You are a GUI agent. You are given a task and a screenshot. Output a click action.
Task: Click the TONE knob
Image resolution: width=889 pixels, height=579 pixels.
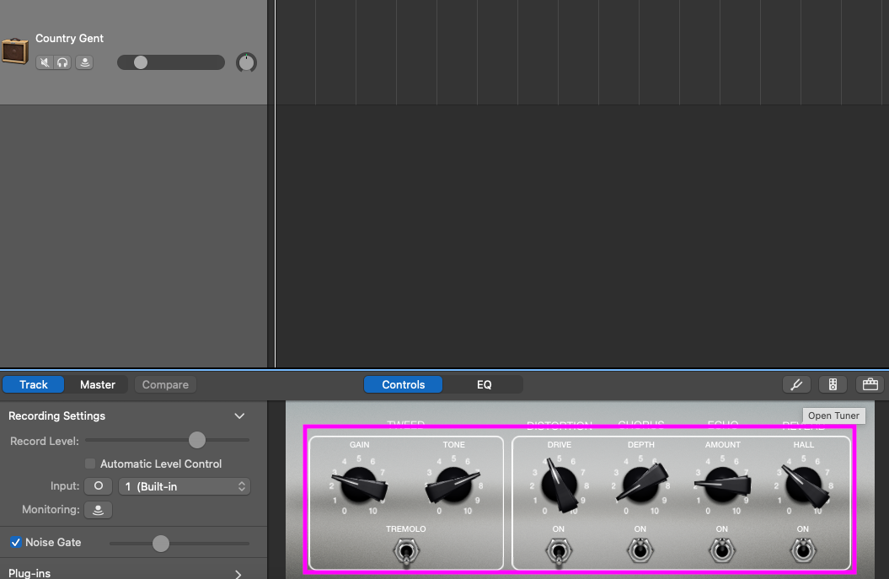tap(453, 485)
